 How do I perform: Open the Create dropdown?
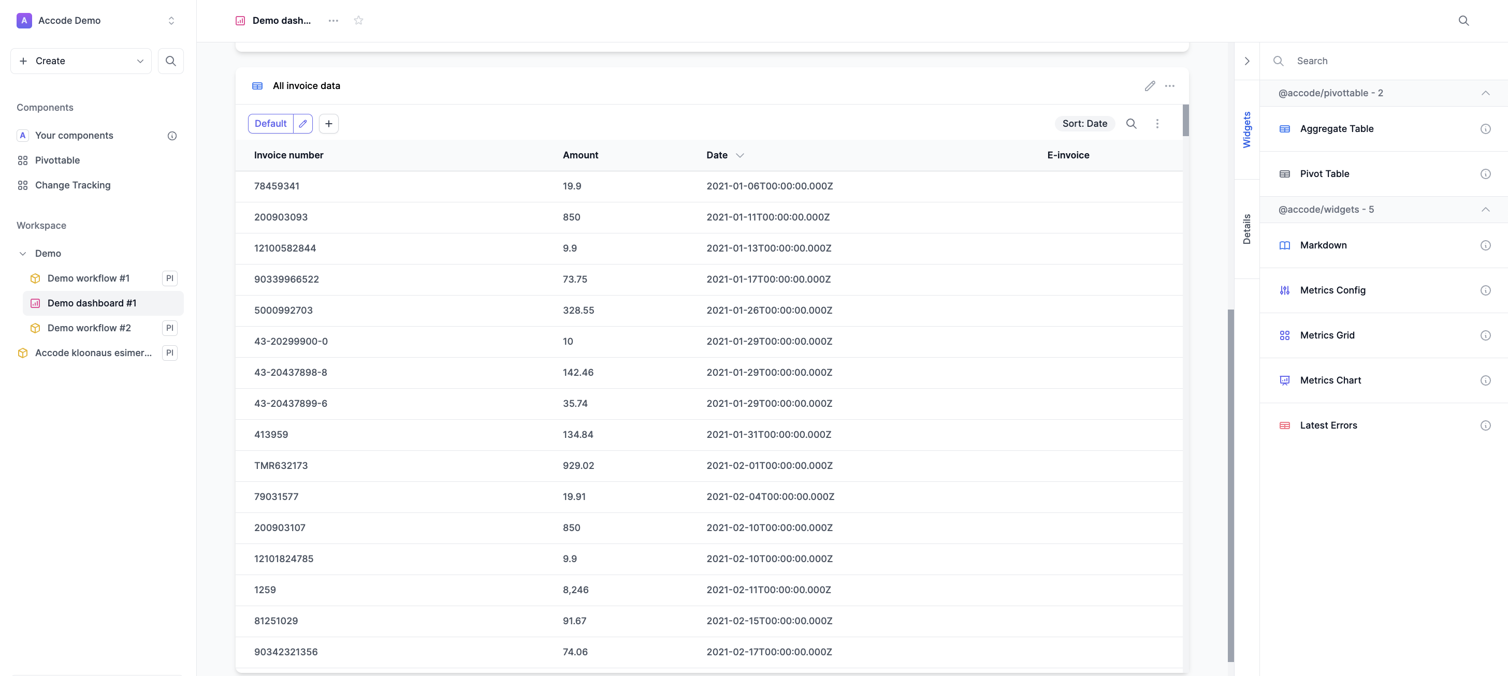(81, 61)
